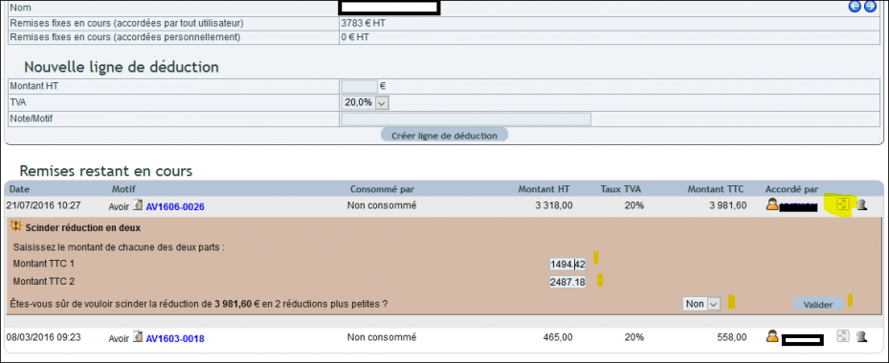Open the Non confirmation dropdown

point(701,304)
